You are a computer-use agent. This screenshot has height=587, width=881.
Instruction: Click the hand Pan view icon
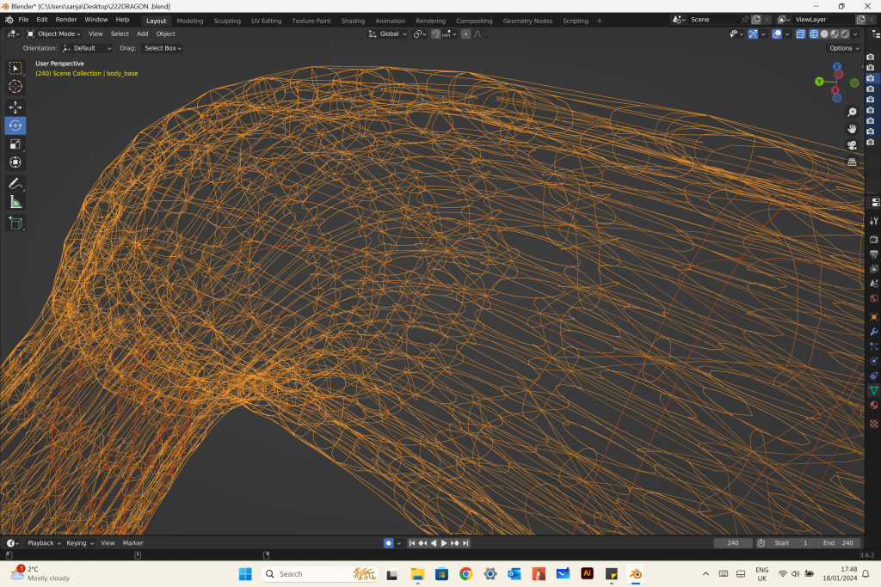[852, 129]
